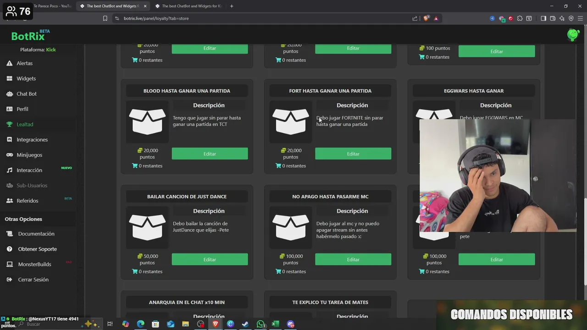Edit the BAILAR CANCION DE JUST DANCE item
The image size is (587, 330).
point(210,259)
